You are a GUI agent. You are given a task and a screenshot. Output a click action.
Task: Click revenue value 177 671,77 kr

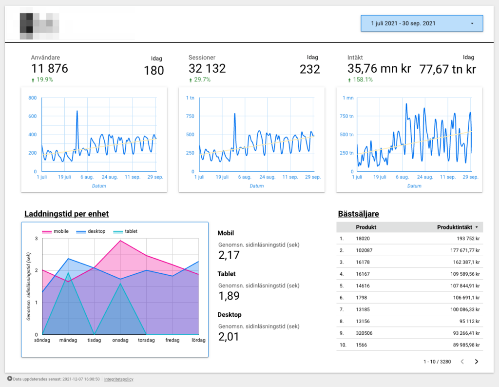click(465, 250)
